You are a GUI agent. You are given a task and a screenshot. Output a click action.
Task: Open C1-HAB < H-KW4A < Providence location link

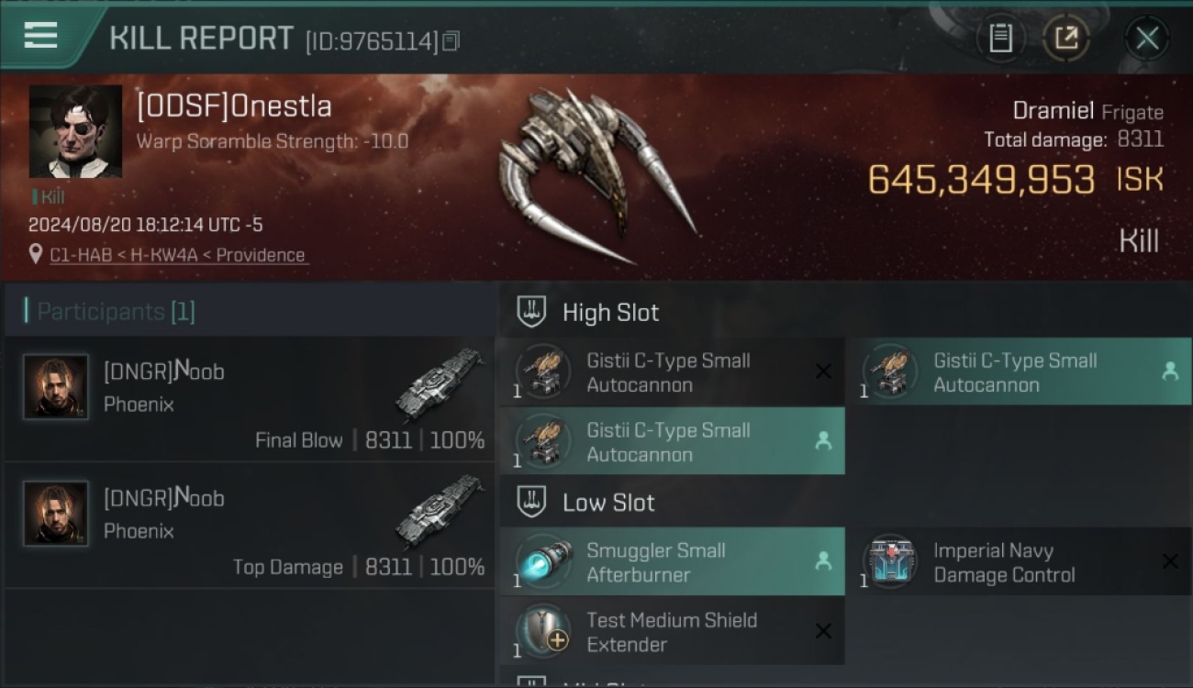coord(178,255)
